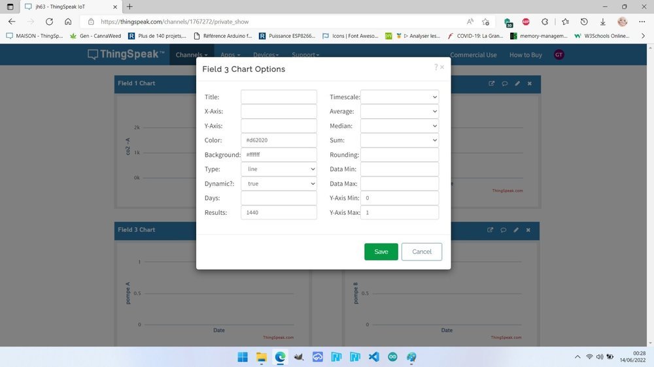
Task: Click the Background field with #ffffff
Action: 279,155
